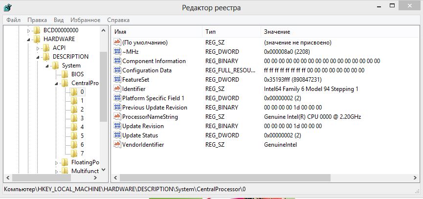
Task: Click the ProcessorNameString value icon
Action: tap(117, 117)
